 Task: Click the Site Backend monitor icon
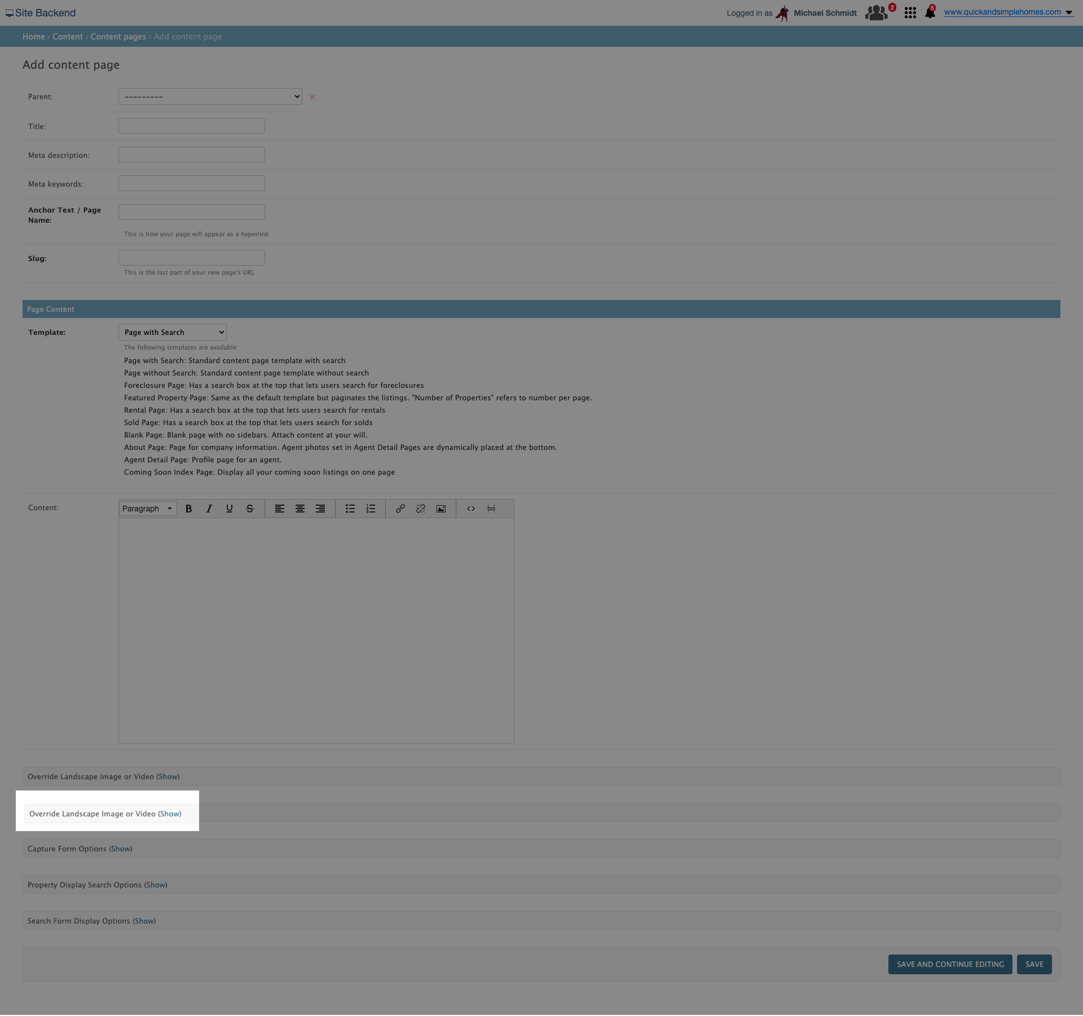10,13
